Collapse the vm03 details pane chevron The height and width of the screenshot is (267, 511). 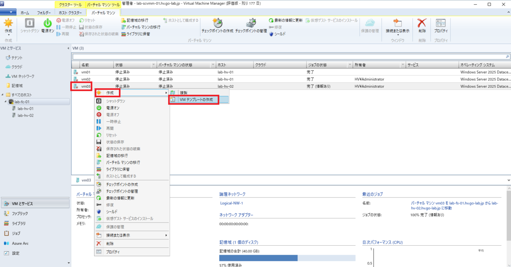(508, 180)
